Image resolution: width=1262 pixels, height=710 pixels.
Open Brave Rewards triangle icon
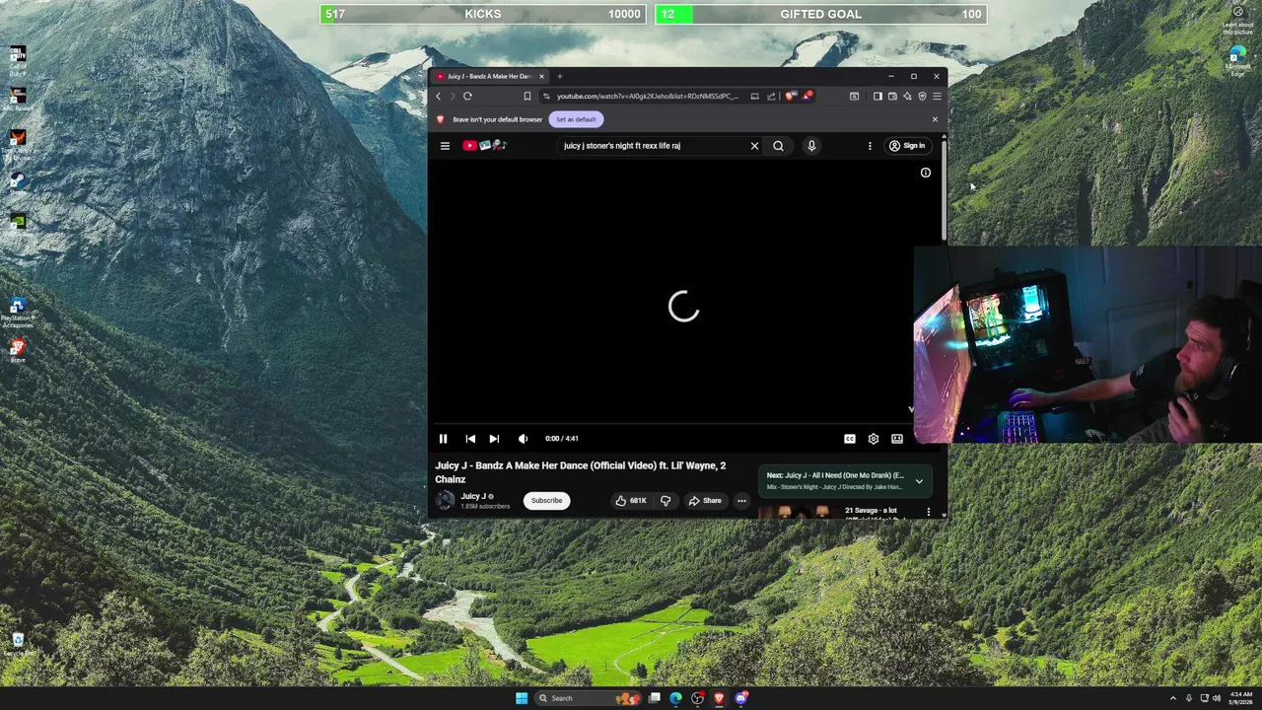pos(807,97)
